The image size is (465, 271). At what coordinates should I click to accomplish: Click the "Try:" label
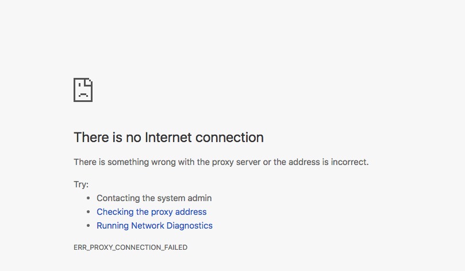[81, 184]
